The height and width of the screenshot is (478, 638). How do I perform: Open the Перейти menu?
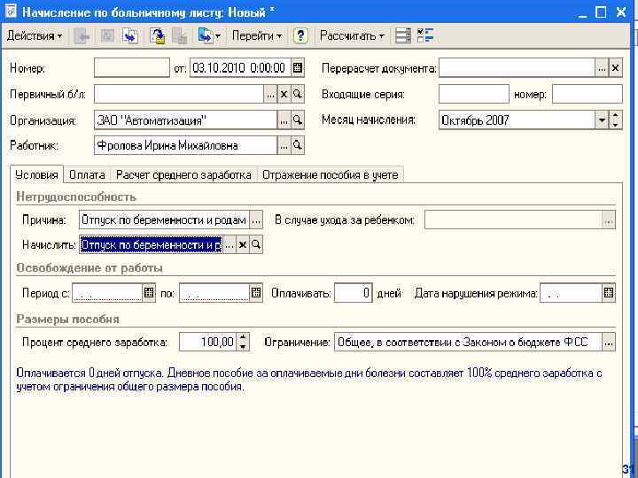click(257, 35)
